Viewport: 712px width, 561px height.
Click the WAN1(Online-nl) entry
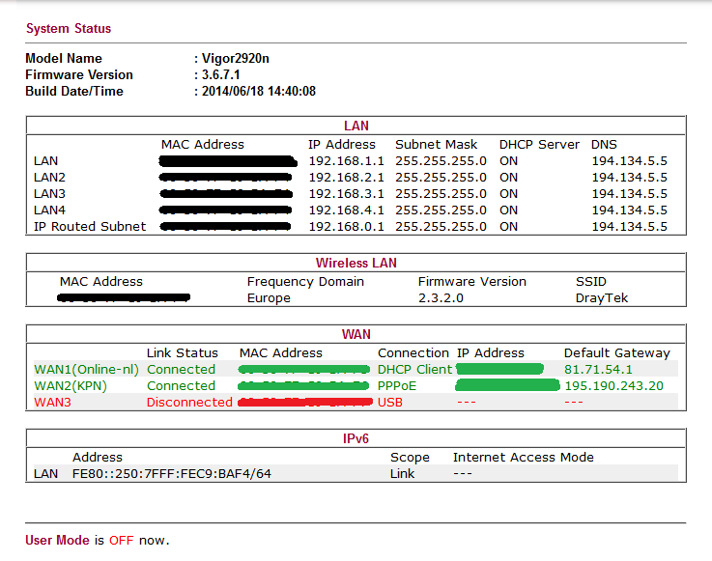[86, 370]
